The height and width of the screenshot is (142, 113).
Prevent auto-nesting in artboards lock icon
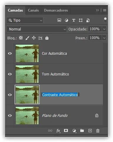tap(40, 38)
